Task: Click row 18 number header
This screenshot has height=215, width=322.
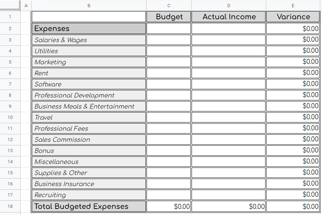Action: (10, 206)
